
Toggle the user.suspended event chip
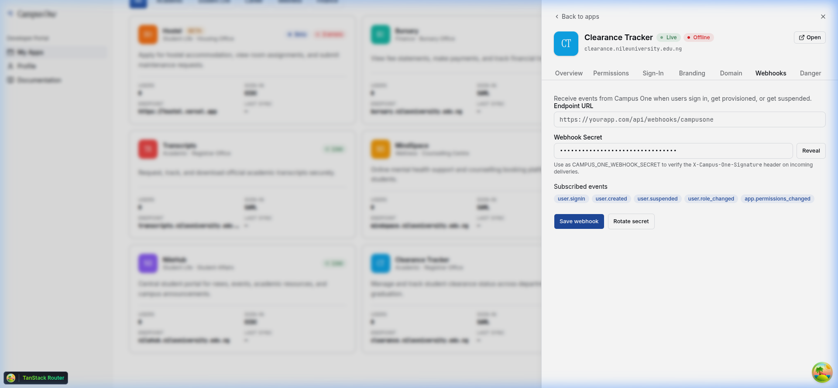click(x=657, y=199)
